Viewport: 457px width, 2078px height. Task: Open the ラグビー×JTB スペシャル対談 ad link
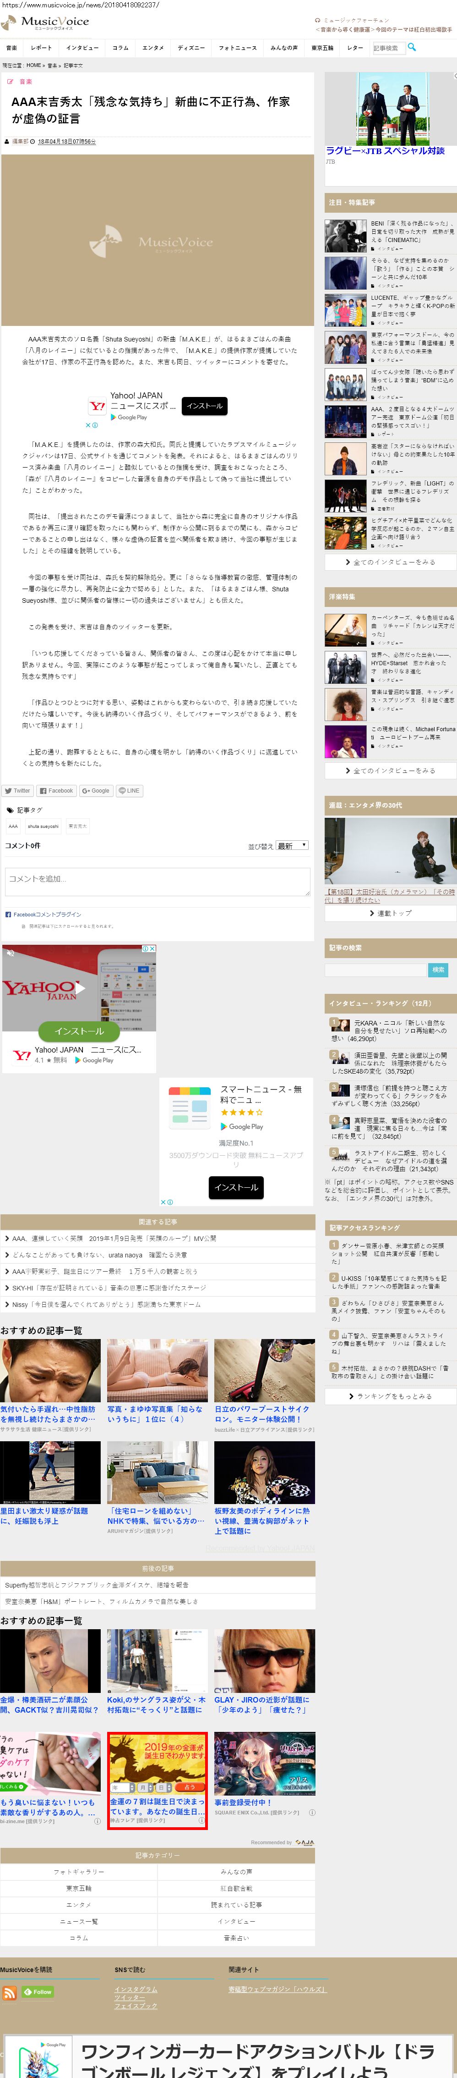(385, 151)
